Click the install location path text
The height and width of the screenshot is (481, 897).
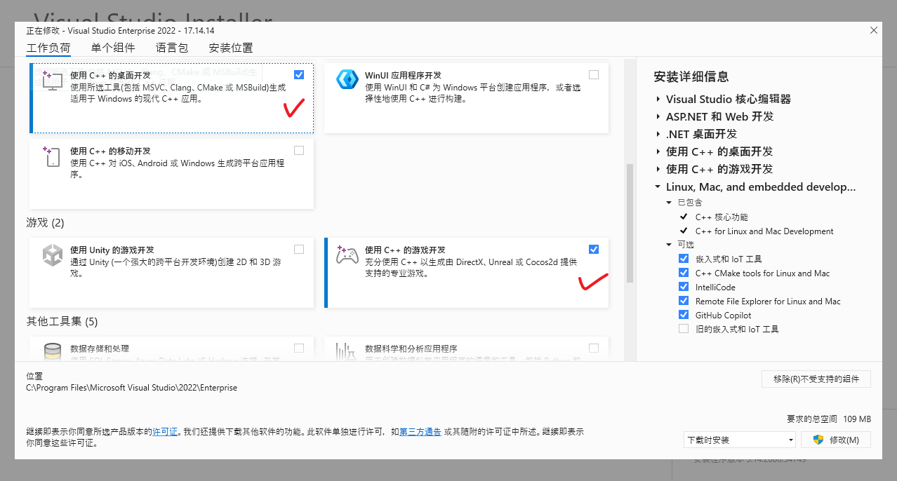pyautogui.click(x=131, y=388)
